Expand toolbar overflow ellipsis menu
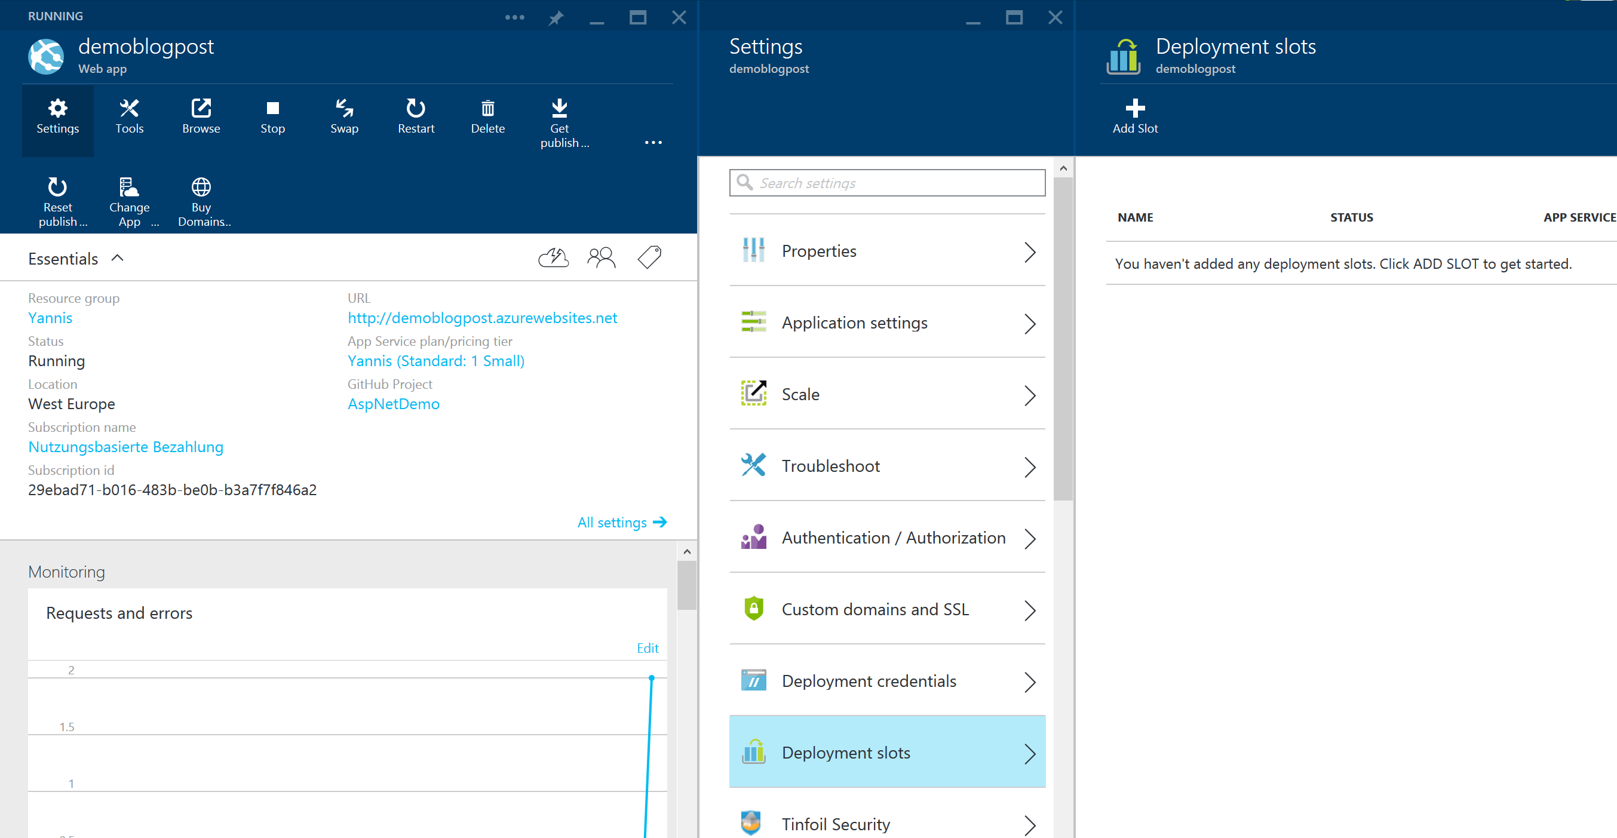This screenshot has height=838, width=1617. 653,143
